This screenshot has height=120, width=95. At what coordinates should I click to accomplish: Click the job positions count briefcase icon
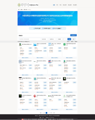pyautogui.click(x=43, y=28)
